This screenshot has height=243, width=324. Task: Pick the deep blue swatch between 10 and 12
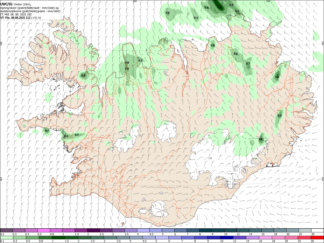click(x=227, y=237)
